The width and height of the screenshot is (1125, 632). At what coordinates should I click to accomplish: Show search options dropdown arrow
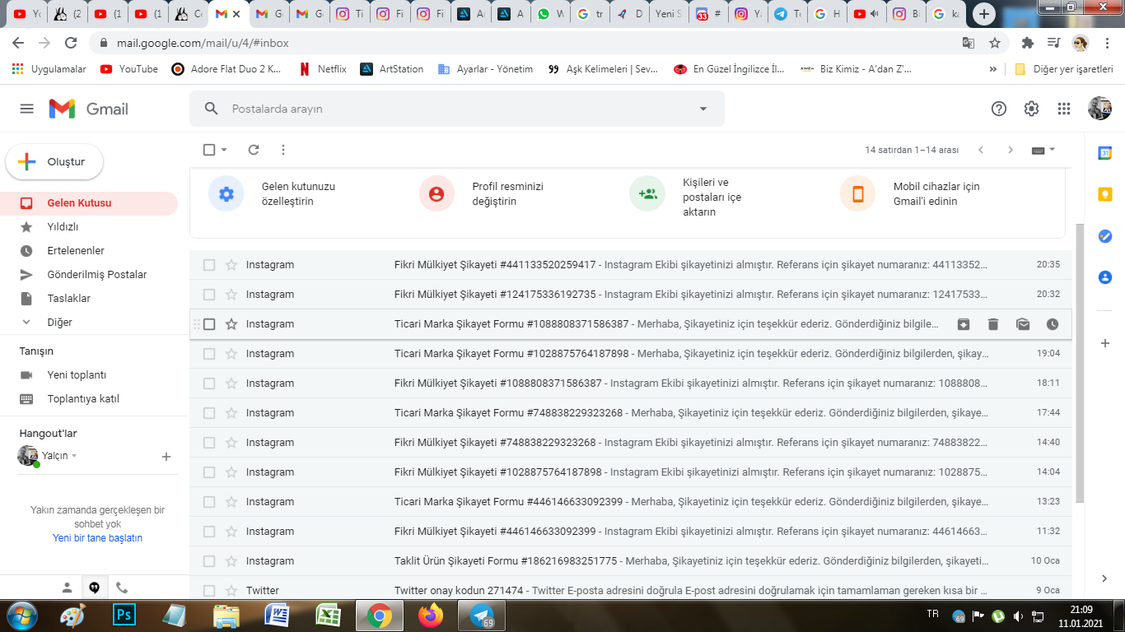tap(703, 109)
